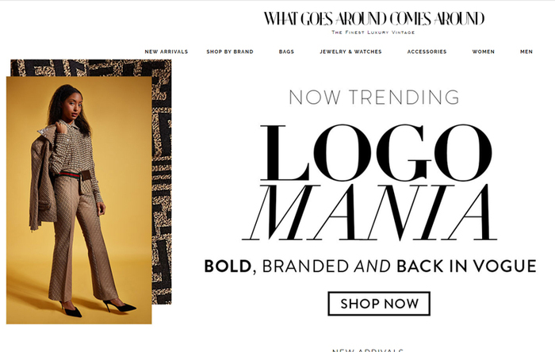Click the jacket draped over the model's shoulder
Viewport: 555px width, 352px height.
43,177
